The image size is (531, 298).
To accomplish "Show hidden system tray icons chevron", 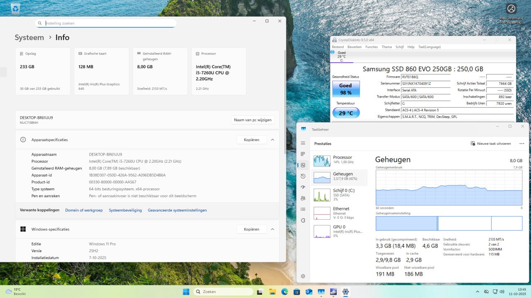I will tap(478, 292).
